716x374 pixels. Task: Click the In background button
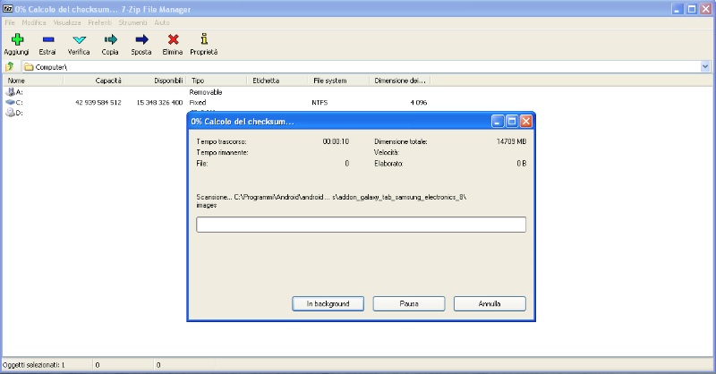pos(328,304)
